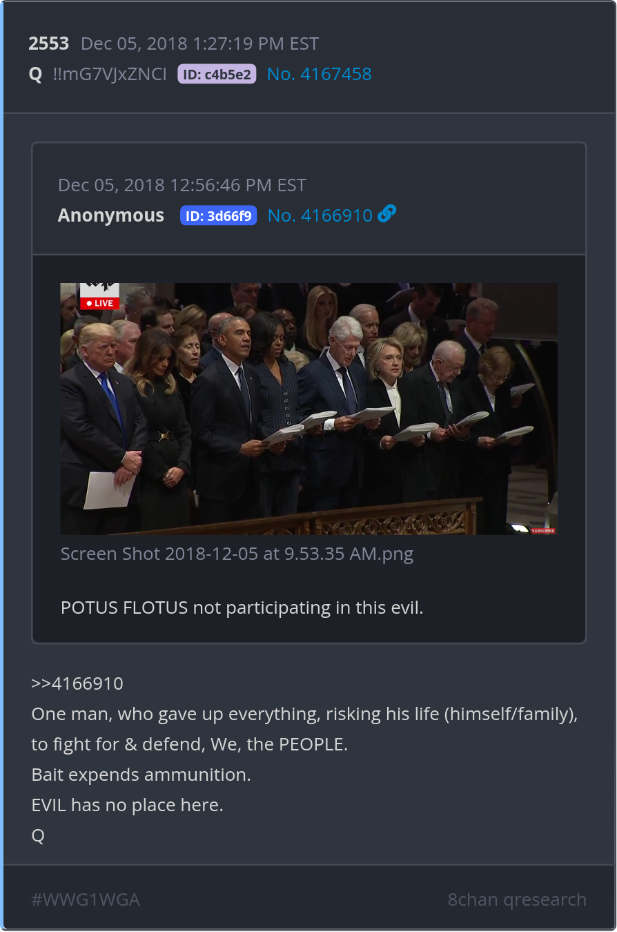Open quoted post link No. 4166910
617x932 pixels.
(x=320, y=215)
